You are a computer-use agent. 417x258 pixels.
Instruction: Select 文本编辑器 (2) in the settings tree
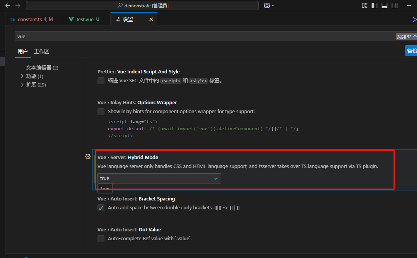point(42,68)
